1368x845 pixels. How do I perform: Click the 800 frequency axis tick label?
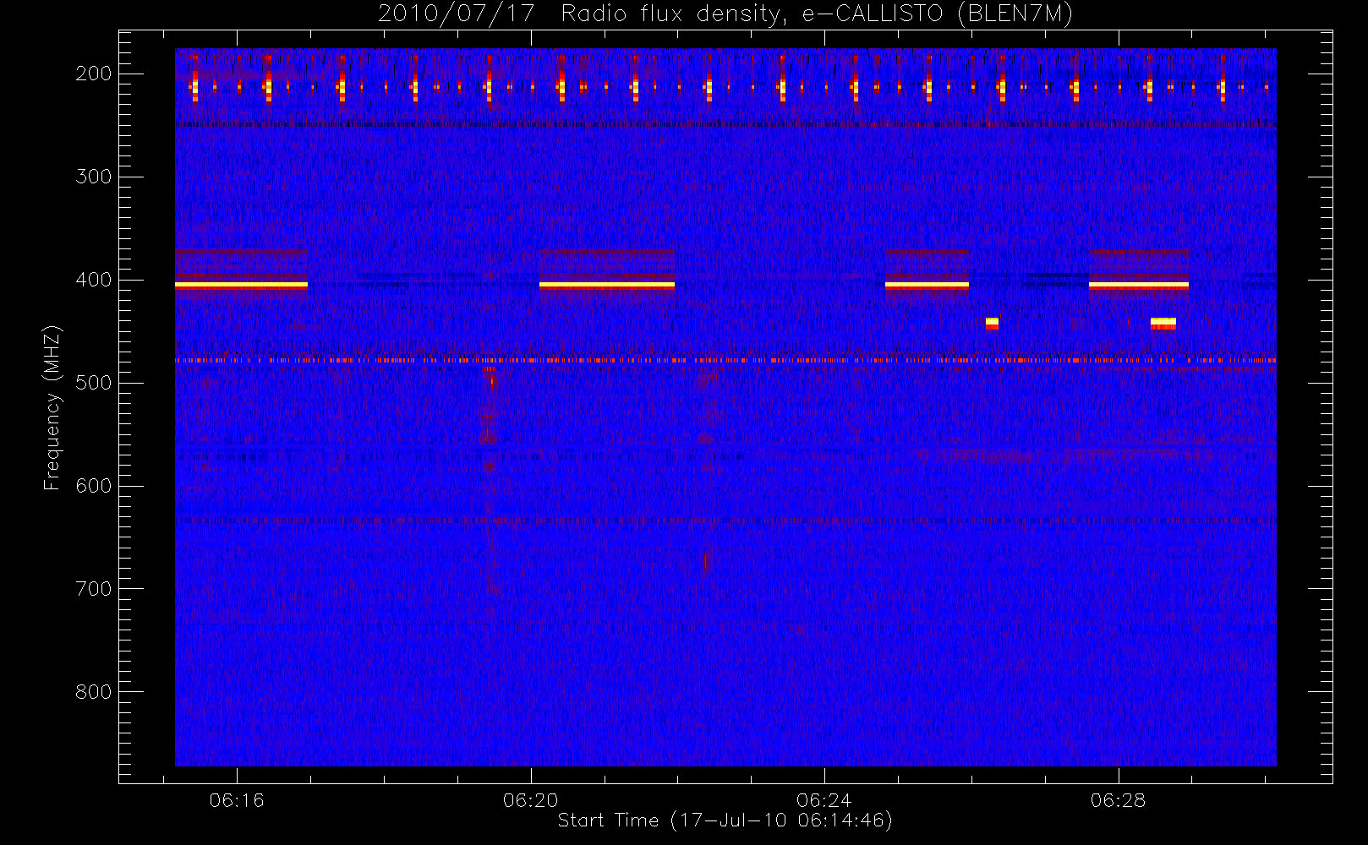(x=94, y=692)
